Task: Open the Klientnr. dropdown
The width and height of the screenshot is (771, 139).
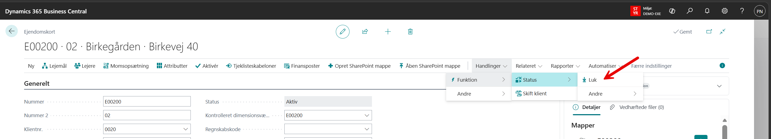Action: pos(185,129)
